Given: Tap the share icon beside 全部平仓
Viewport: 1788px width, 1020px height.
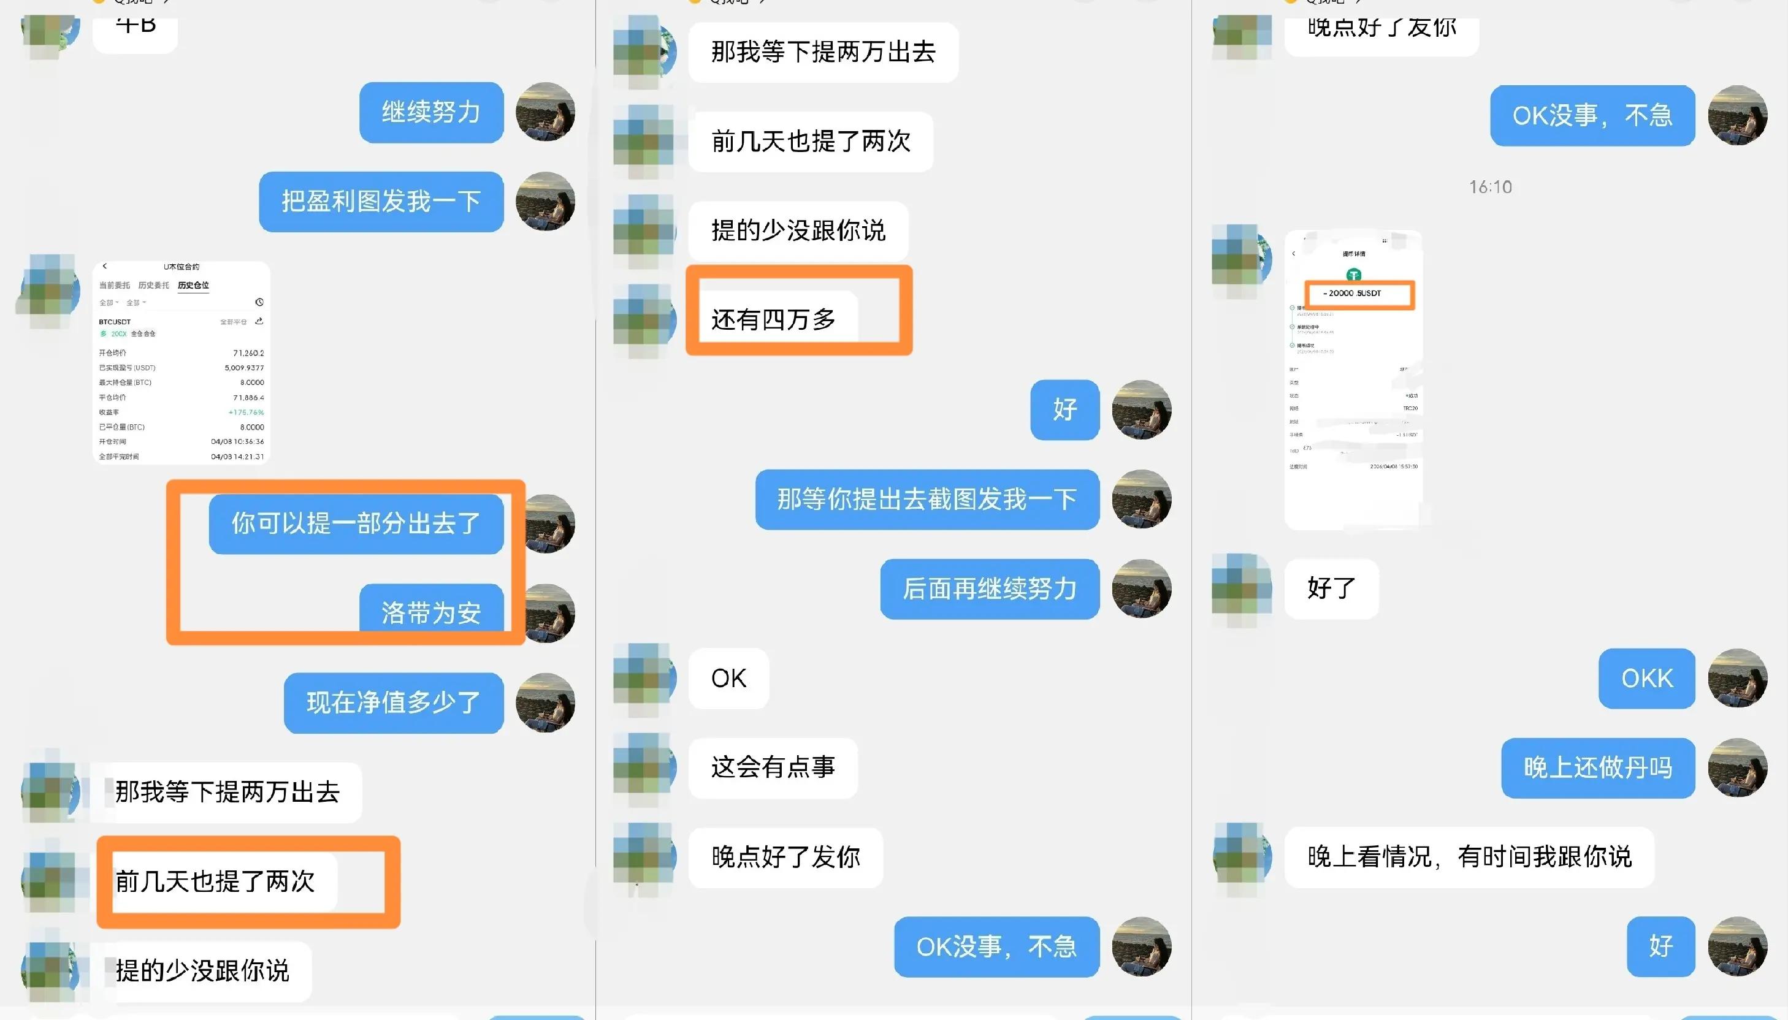Looking at the screenshot, I should (259, 321).
